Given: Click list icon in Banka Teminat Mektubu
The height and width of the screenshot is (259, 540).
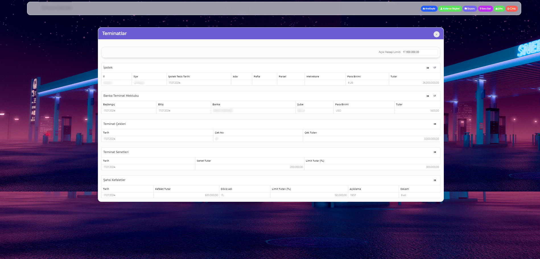Looking at the screenshot, I should 428,96.
